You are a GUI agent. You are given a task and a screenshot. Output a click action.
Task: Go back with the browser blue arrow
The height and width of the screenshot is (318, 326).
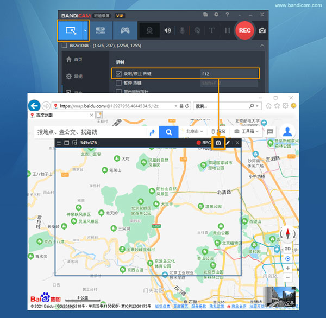(34, 106)
